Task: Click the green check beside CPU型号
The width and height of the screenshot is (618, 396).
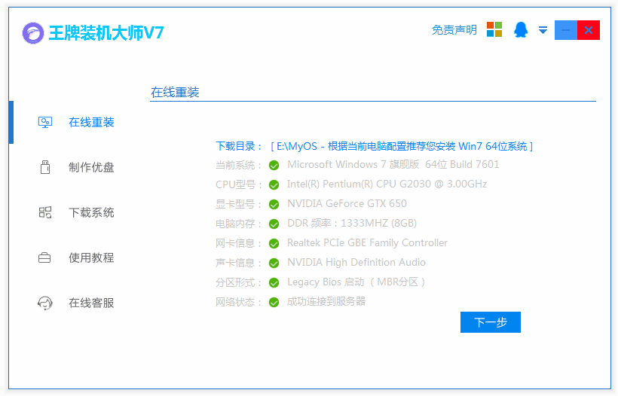Action: tap(274, 184)
